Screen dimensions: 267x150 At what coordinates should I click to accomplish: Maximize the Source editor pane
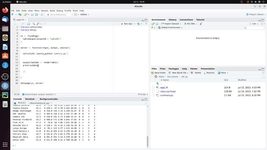click(x=146, y=20)
